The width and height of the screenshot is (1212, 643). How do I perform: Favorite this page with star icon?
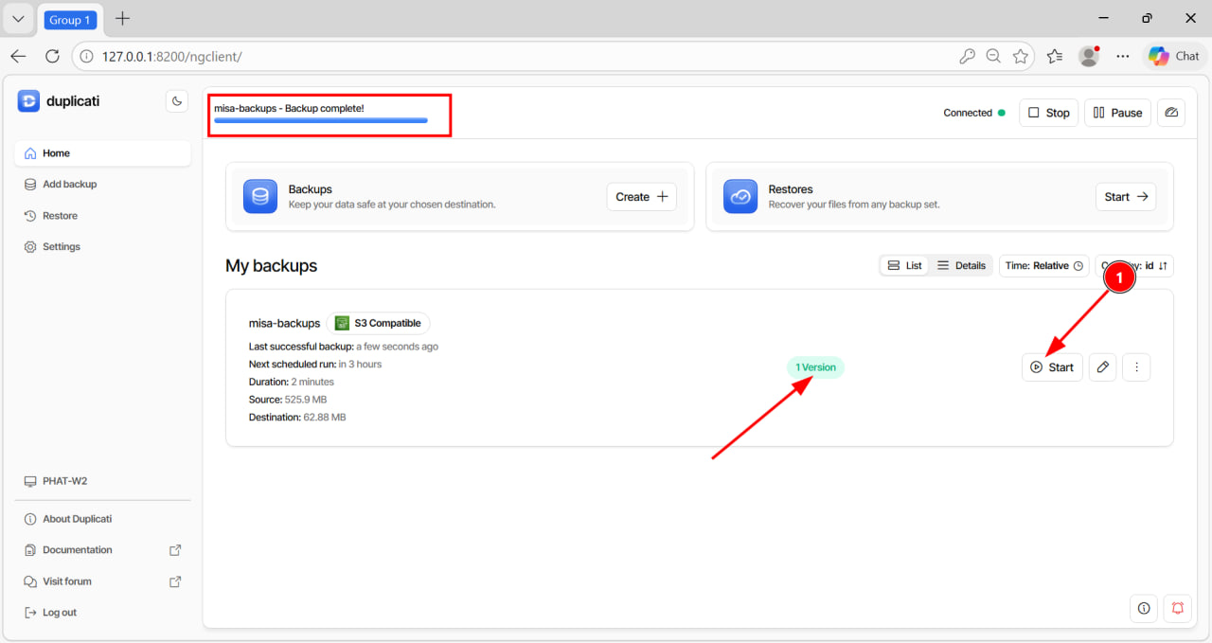pyautogui.click(x=1020, y=57)
